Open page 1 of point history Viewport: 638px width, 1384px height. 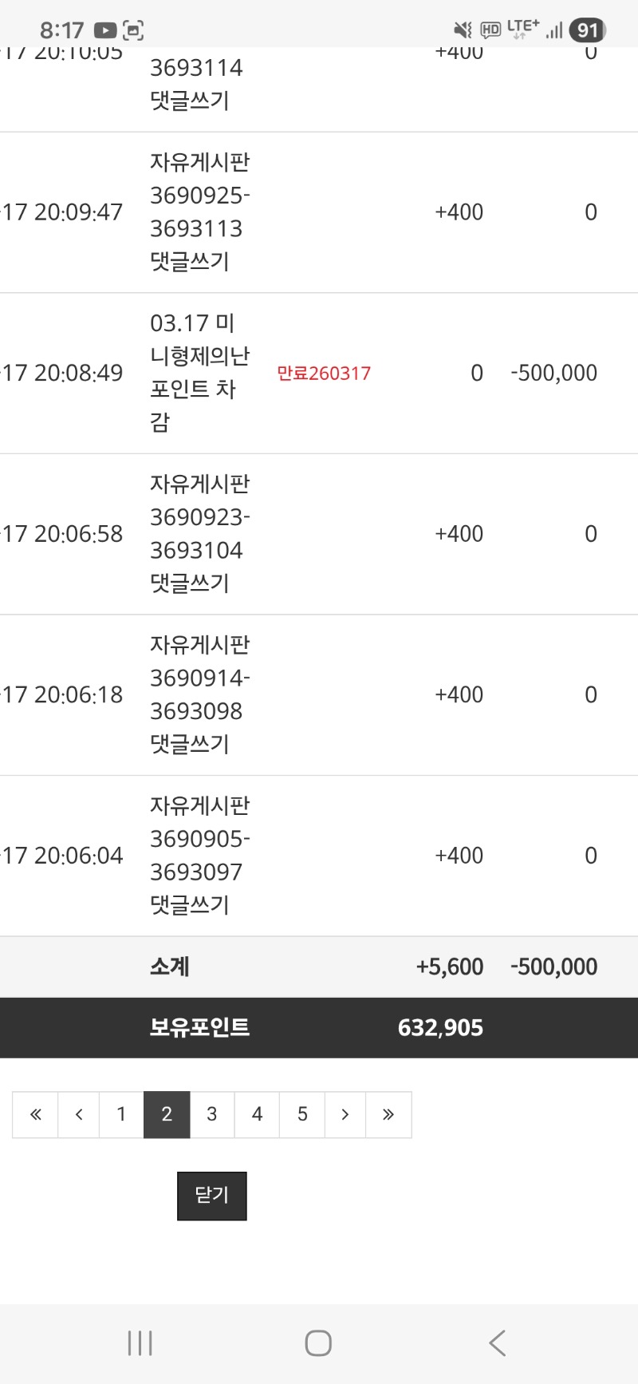121,1114
